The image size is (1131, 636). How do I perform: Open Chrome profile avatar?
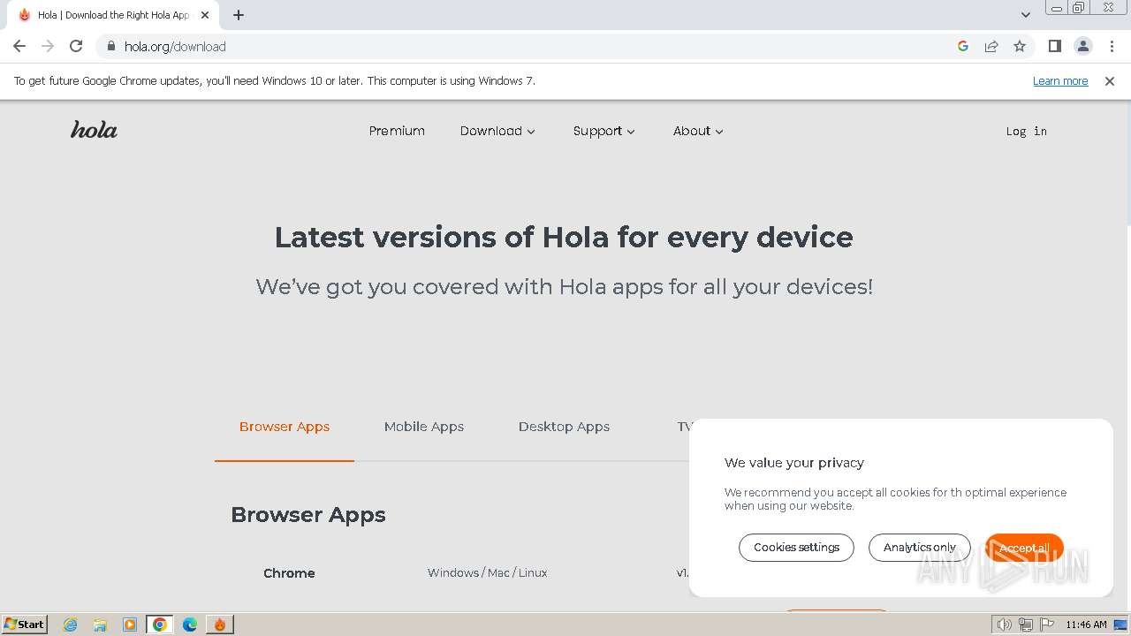(x=1082, y=46)
